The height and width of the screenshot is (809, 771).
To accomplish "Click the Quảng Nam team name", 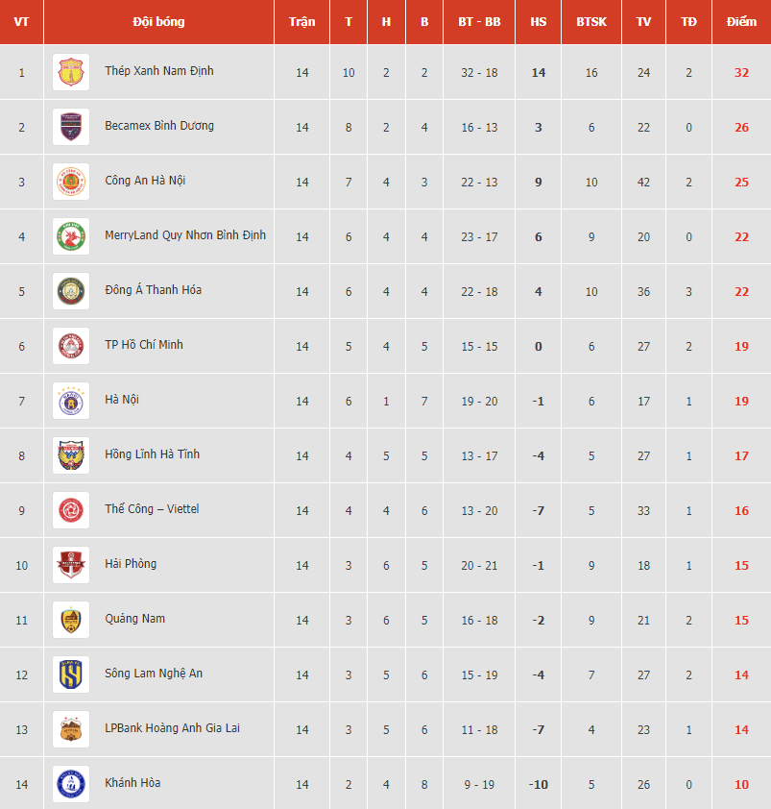I will (x=135, y=619).
